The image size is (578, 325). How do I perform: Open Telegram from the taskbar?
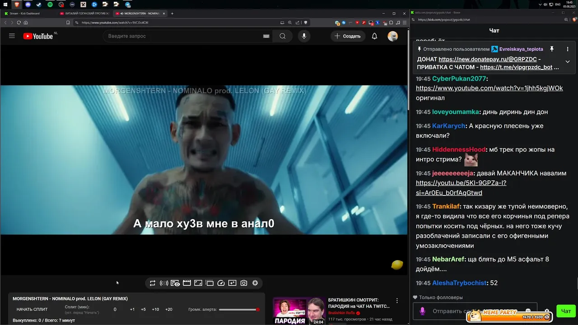point(128,4)
